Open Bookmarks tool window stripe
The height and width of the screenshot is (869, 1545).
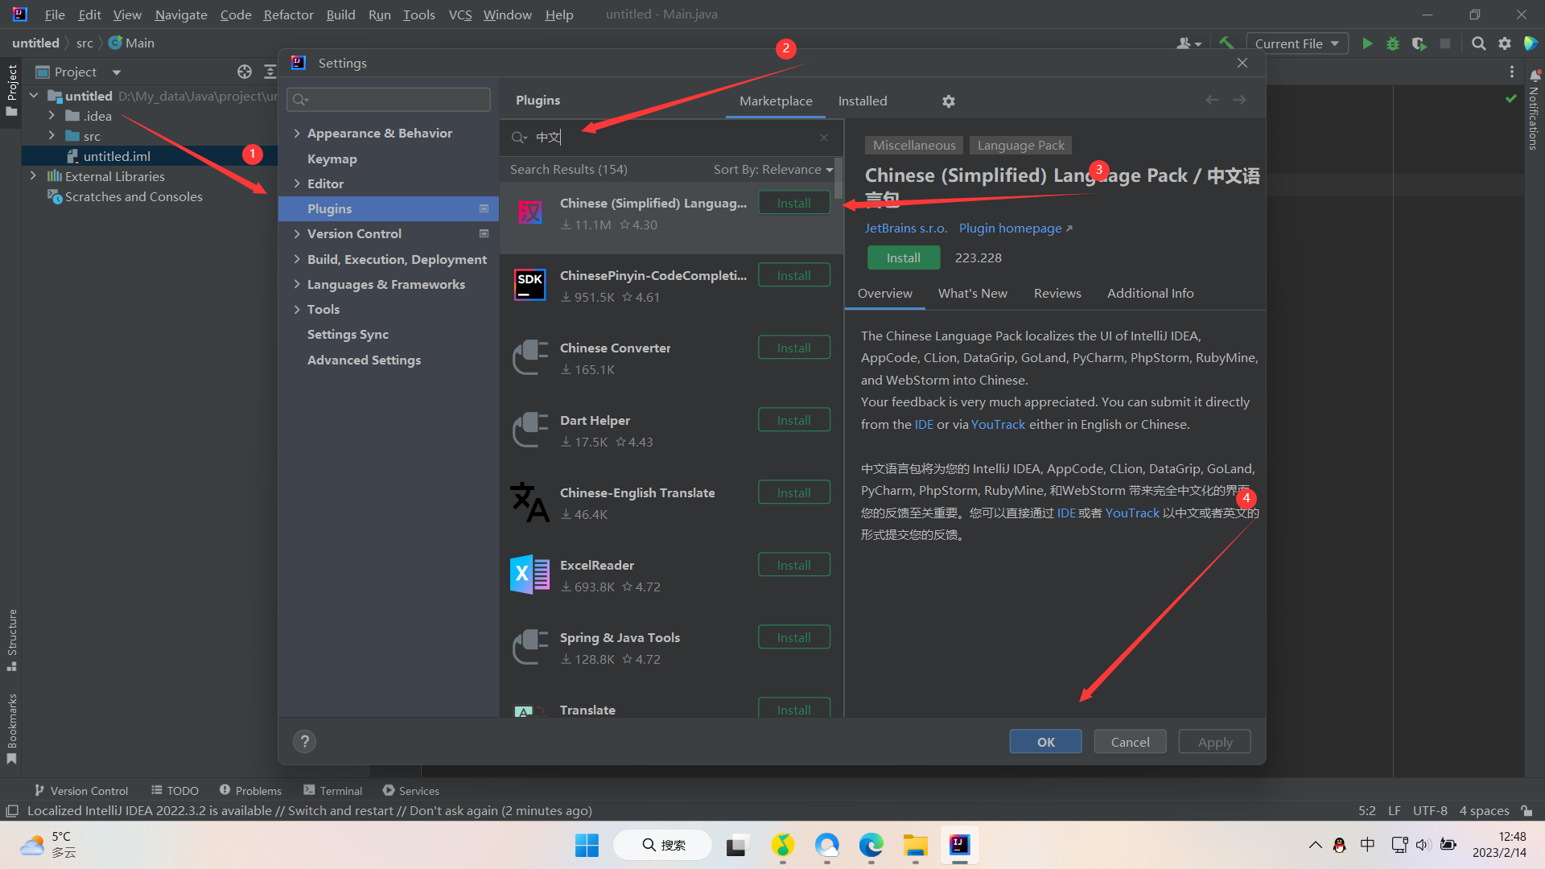coord(11,729)
